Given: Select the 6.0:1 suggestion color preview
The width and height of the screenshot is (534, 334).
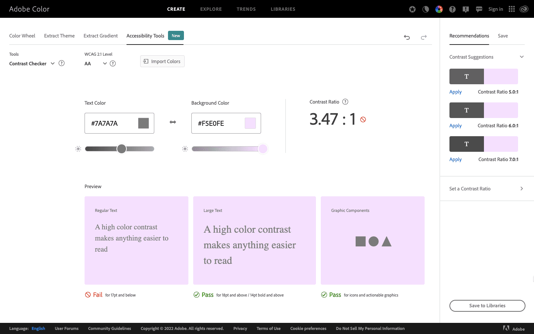Looking at the screenshot, I should pos(484,110).
